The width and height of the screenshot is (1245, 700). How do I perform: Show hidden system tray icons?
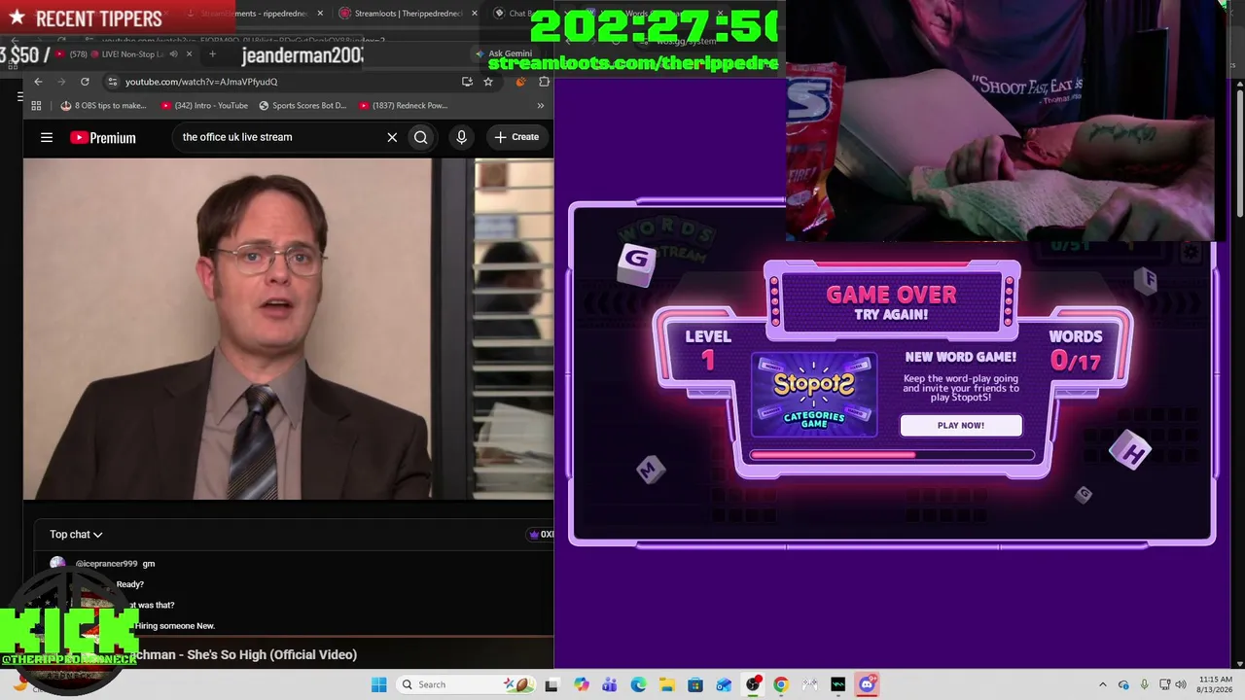click(1102, 684)
